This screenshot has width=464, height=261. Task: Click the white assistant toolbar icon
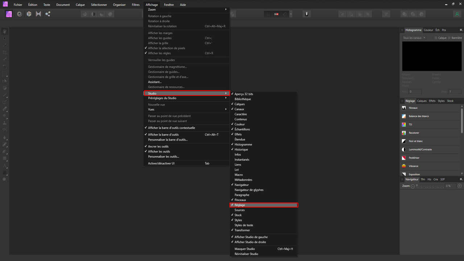307,14
